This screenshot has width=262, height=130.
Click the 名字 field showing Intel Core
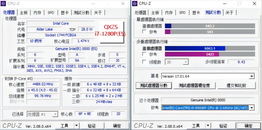click(61, 23)
